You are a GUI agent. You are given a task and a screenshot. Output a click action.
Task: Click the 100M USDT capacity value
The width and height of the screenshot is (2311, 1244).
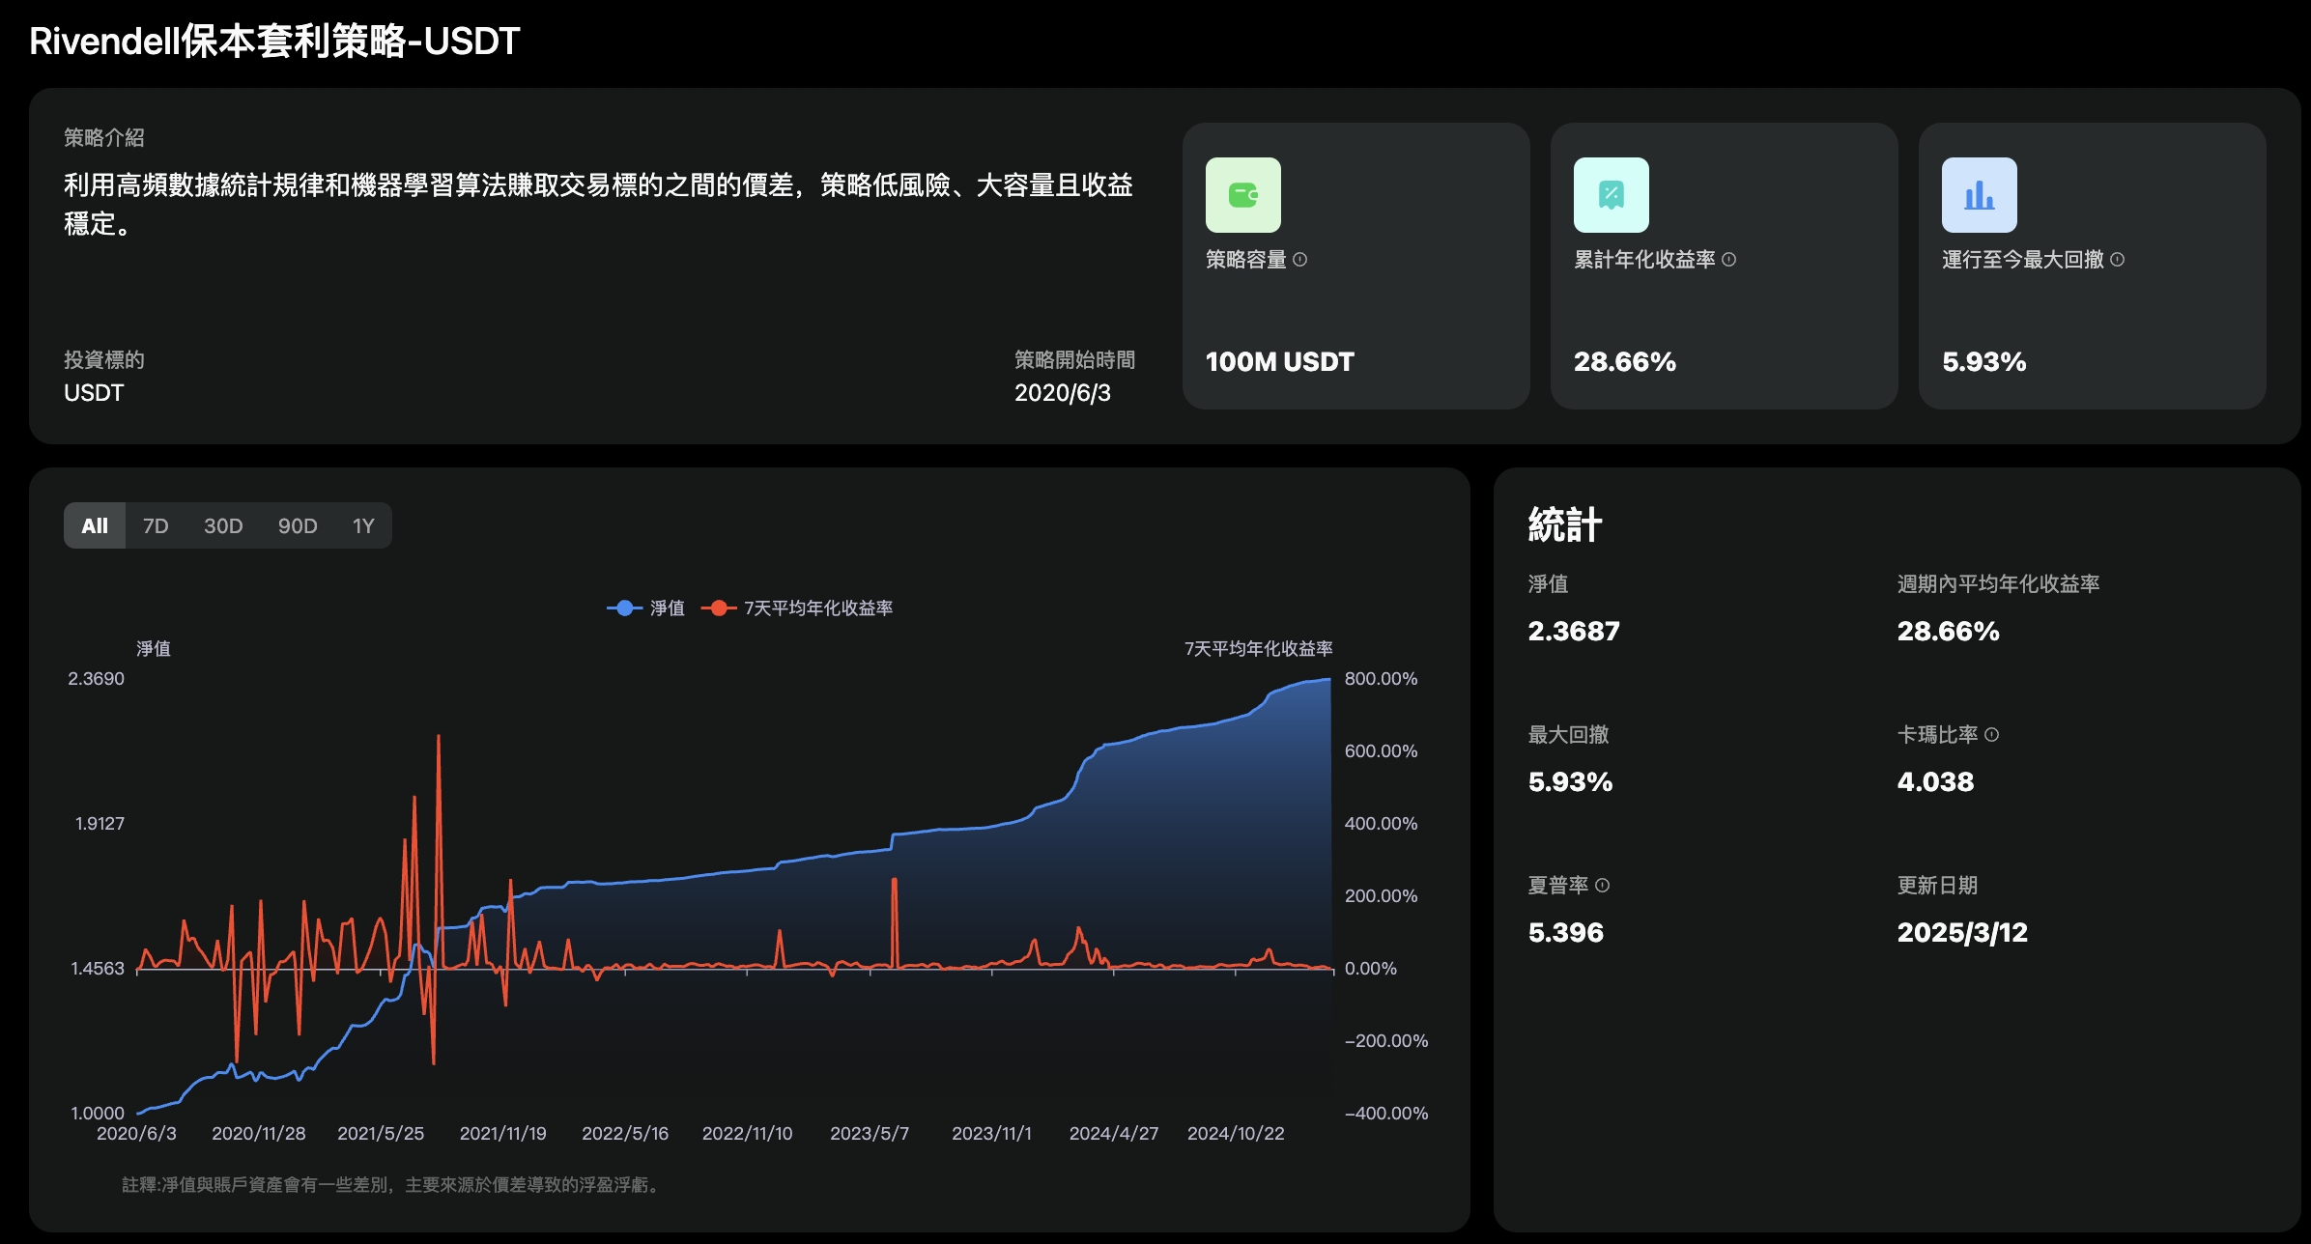(x=1279, y=362)
